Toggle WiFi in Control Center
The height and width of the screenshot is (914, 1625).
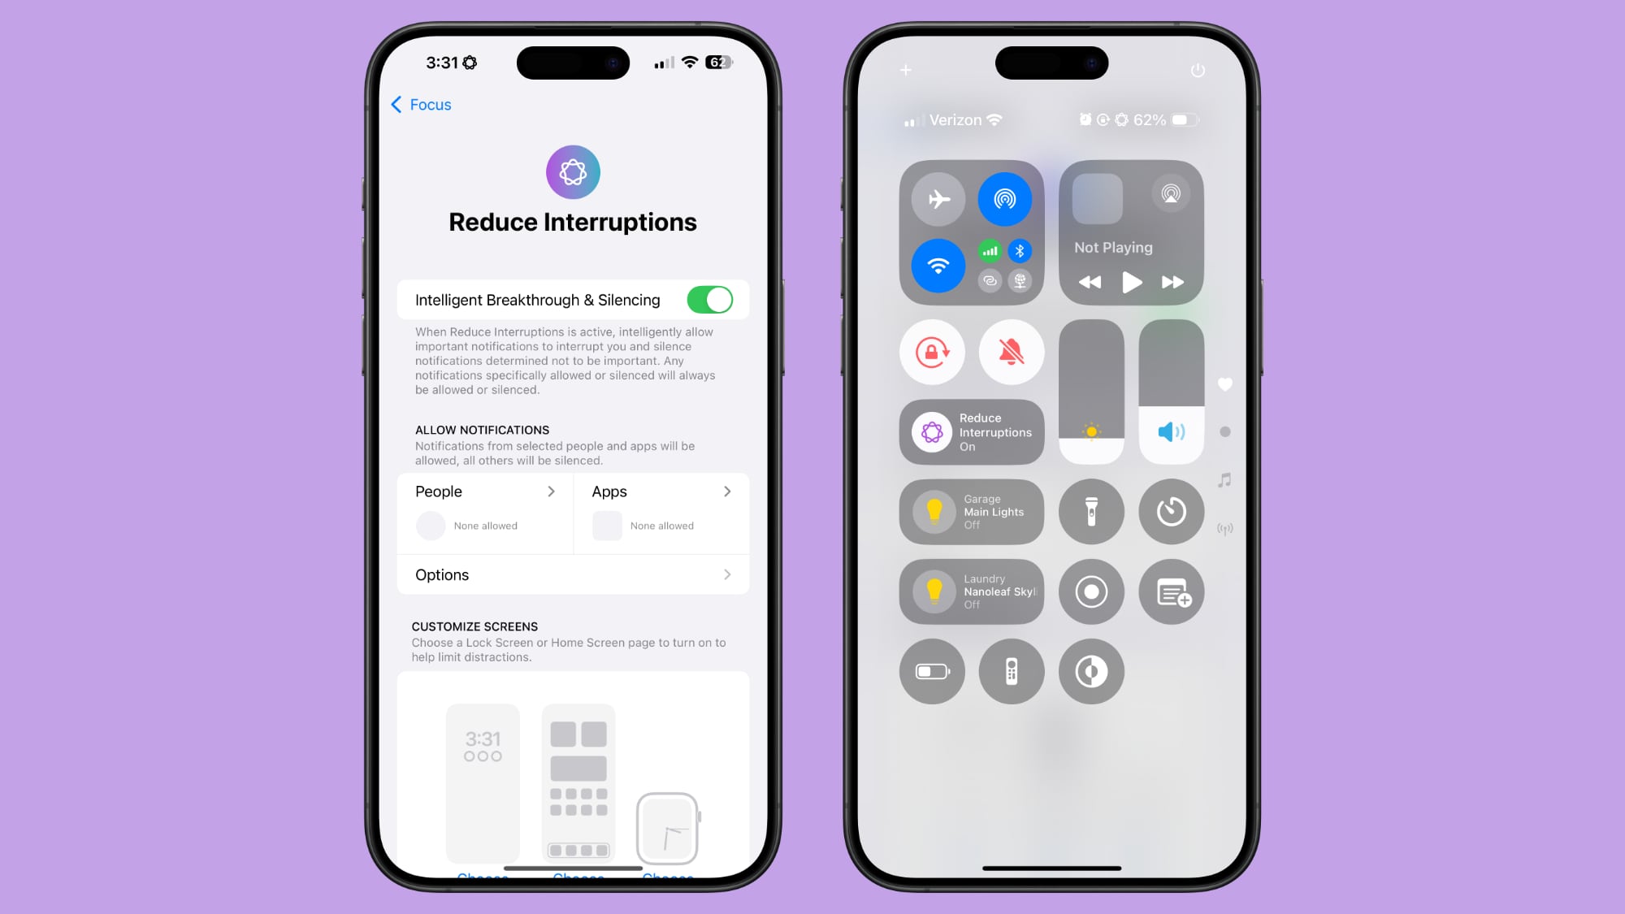[938, 265]
